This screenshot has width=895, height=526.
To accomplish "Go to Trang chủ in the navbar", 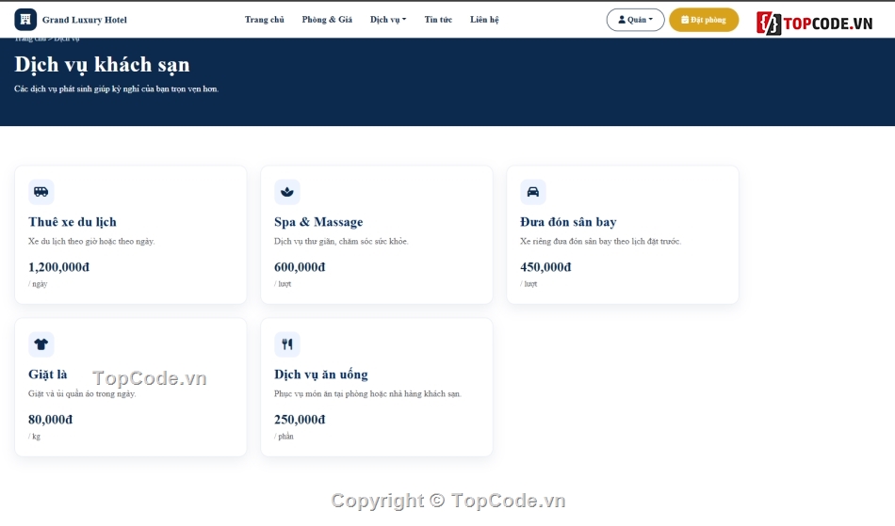I will pyautogui.click(x=265, y=20).
